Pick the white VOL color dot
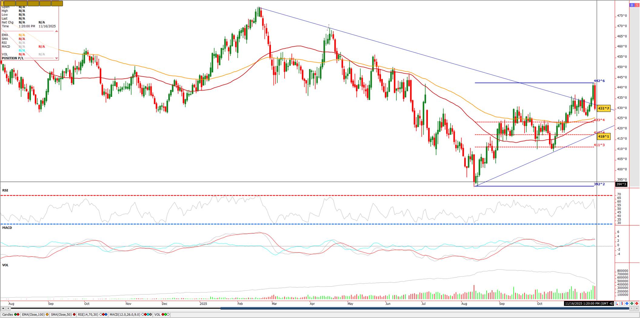Image resolution: width=640 pixels, height=318 pixels. click(x=168, y=315)
